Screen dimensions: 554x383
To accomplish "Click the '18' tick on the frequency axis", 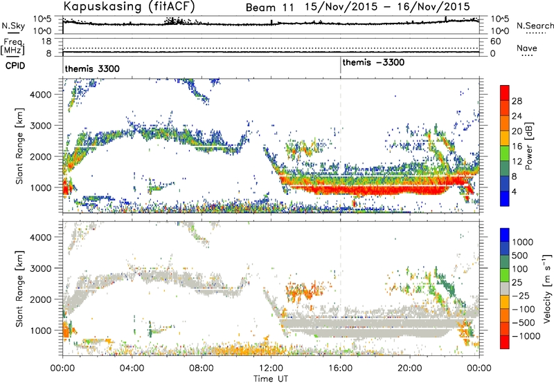I will 46,41.
